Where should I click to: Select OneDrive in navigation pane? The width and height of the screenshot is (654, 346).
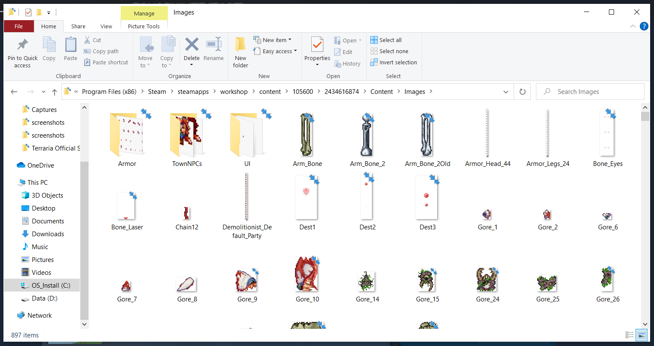point(41,165)
